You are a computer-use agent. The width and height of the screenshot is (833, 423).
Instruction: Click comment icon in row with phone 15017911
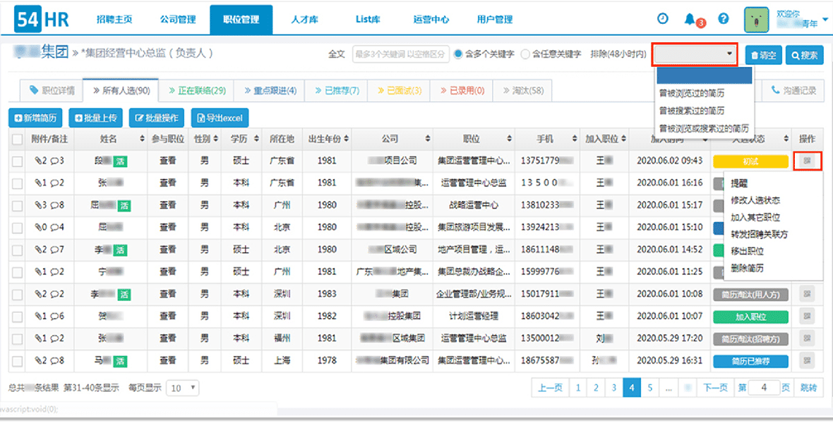55,294
